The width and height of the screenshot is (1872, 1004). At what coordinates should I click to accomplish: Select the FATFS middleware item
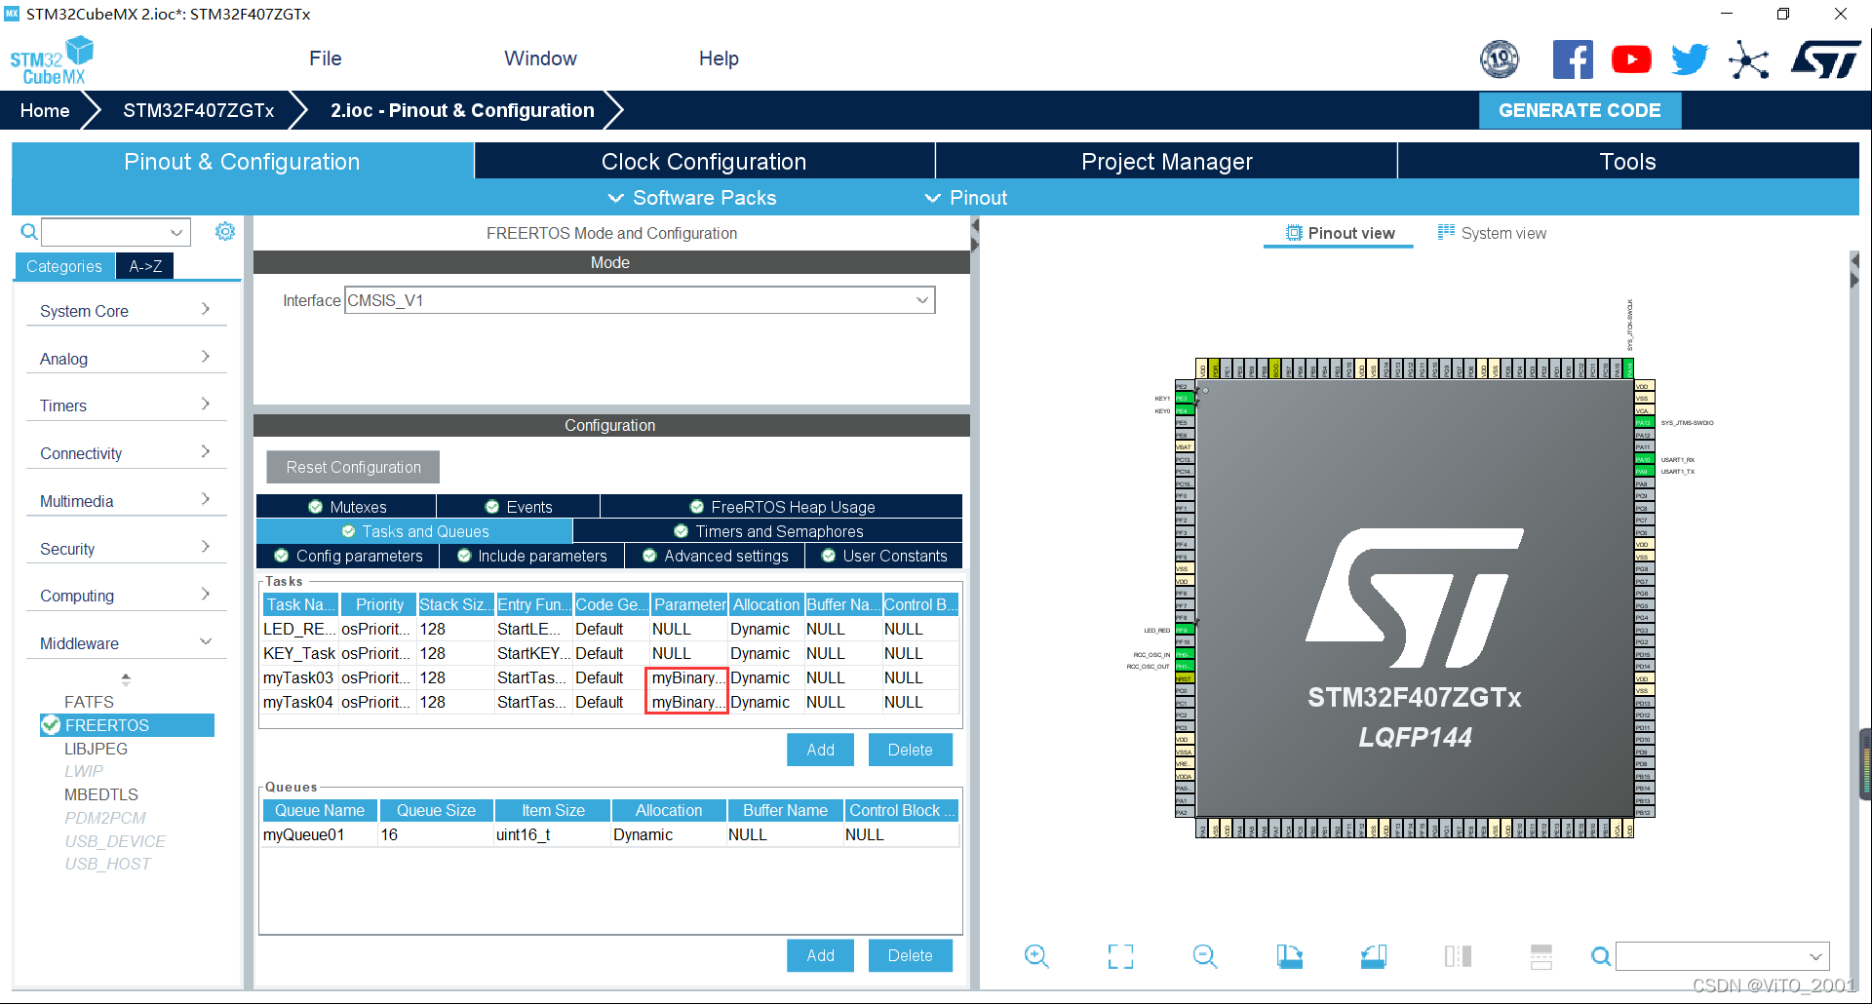[89, 702]
